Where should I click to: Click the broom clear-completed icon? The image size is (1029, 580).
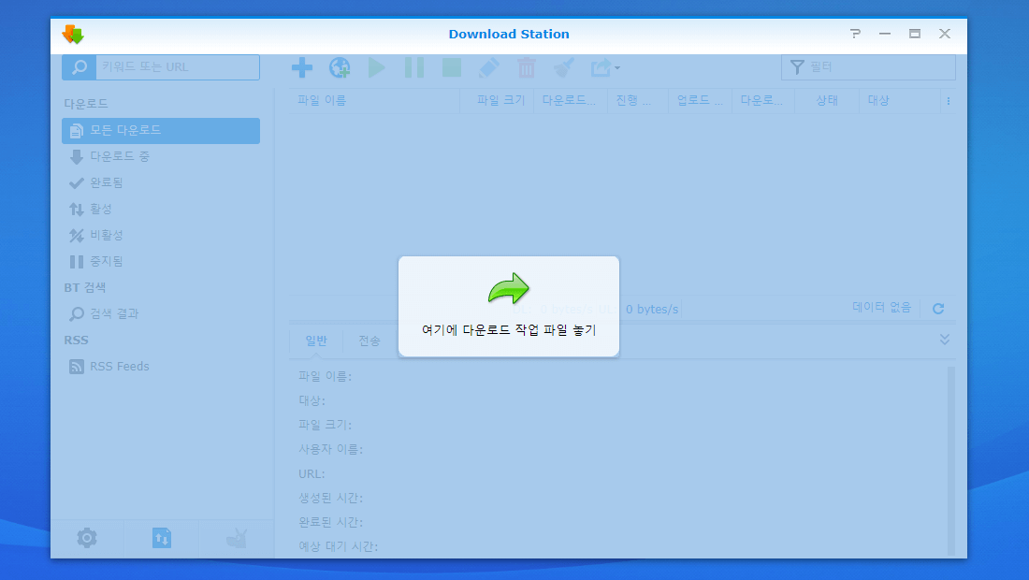(564, 67)
